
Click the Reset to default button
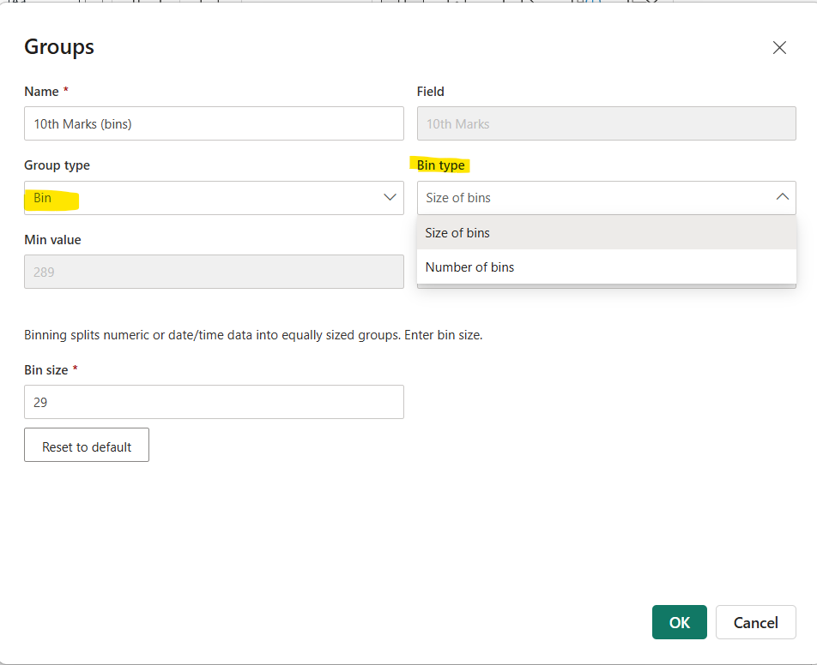coord(86,445)
